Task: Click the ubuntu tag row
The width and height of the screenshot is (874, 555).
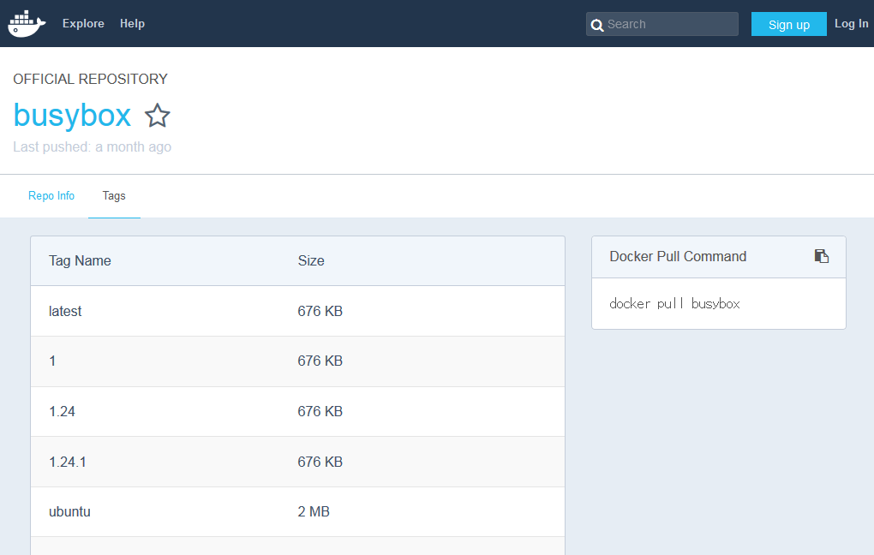Action: coord(297,511)
